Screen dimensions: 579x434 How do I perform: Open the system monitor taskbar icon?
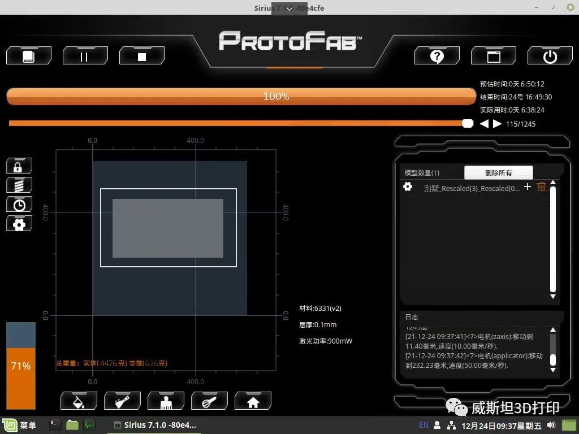pyautogui.click(x=89, y=425)
